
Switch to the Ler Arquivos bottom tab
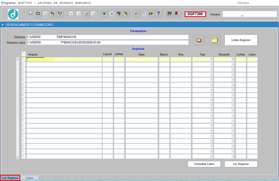tap(10, 178)
